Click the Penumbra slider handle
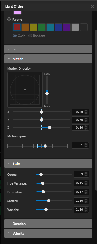This screenshot has width=97, height=244. 43,192
